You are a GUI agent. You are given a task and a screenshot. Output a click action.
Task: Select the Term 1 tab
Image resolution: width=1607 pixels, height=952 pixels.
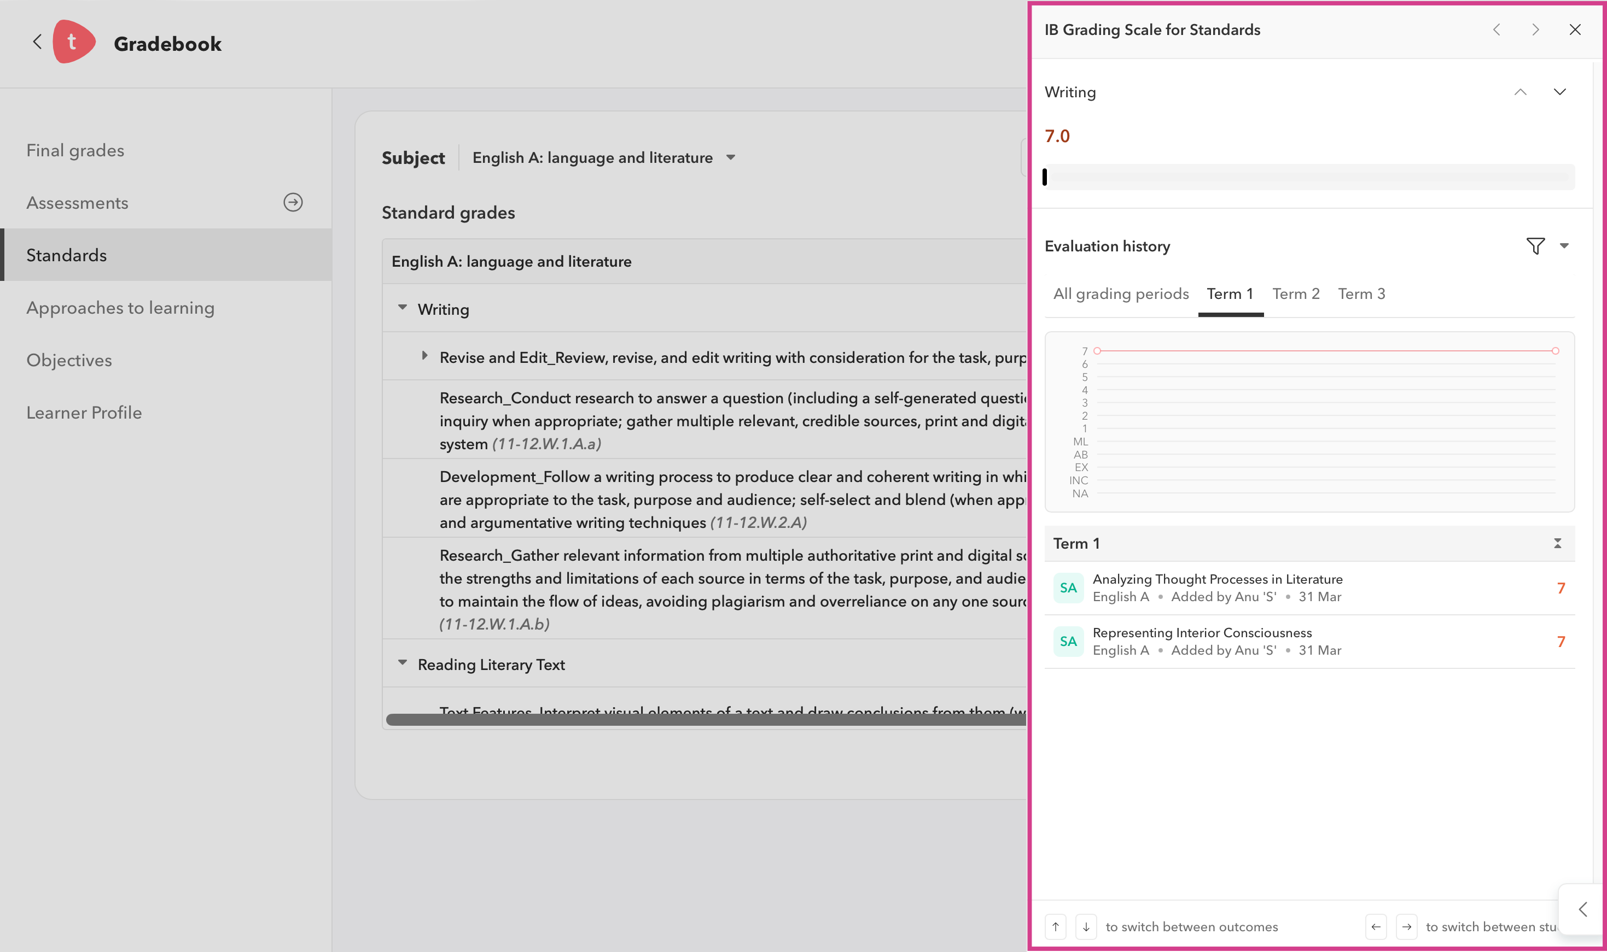[x=1230, y=294]
